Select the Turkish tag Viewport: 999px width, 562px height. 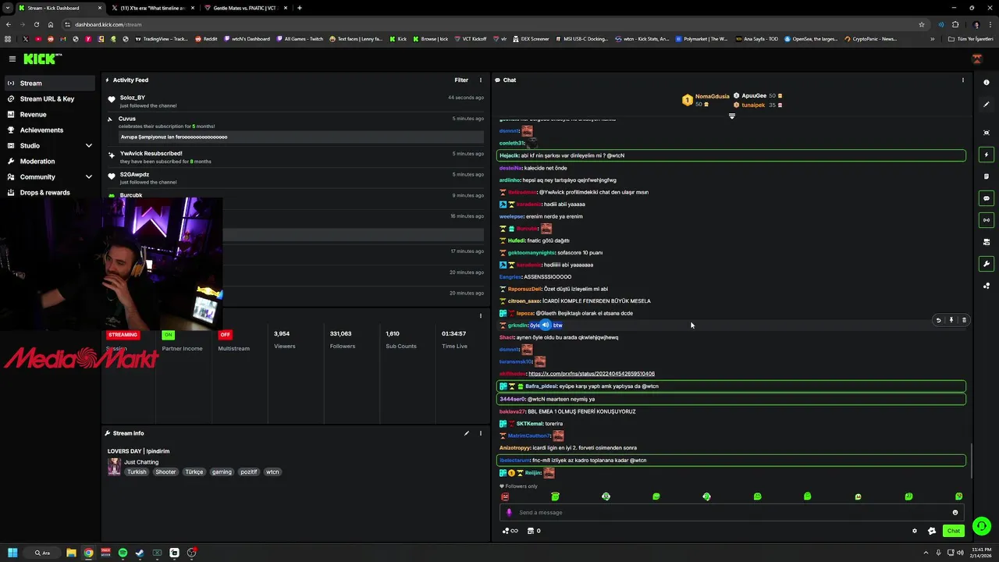point(137,472)
